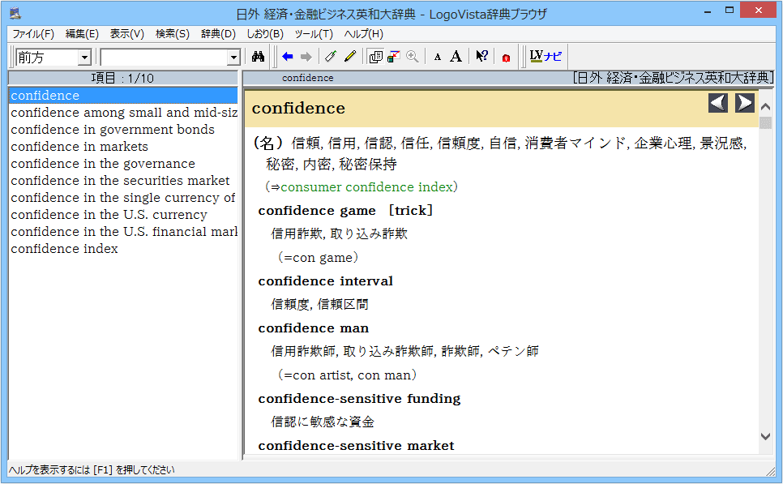Click the scrollbar down arrow in definition pane
Image resolution: width=783 pixels, height=484 pixels.
(x=766, y=436)
